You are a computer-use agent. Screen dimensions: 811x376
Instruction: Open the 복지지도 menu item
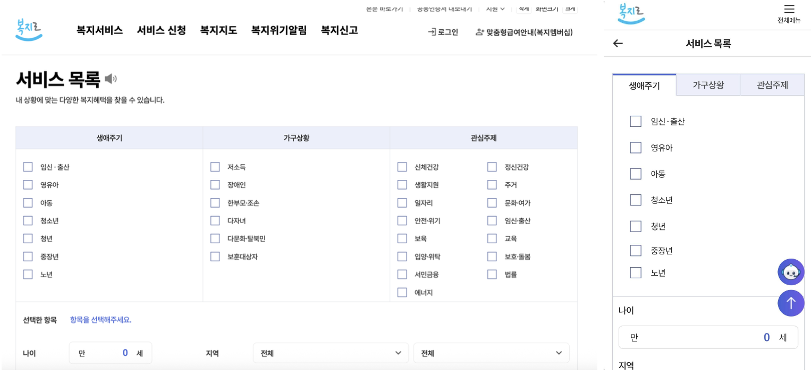218,31
